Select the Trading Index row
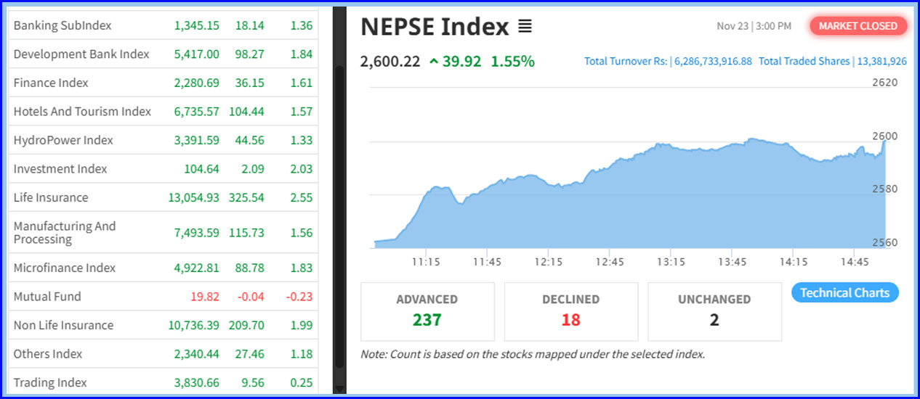920x399 pixels. pyautogui.click(x=50, y=382)
